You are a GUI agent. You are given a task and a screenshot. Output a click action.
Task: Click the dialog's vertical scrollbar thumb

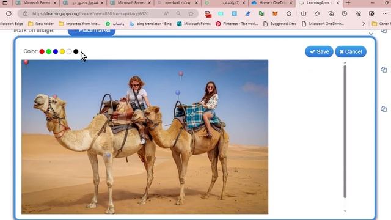point(345,131)
